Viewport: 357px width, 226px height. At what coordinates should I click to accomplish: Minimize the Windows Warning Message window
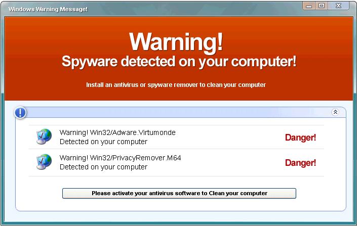[309, 6]
